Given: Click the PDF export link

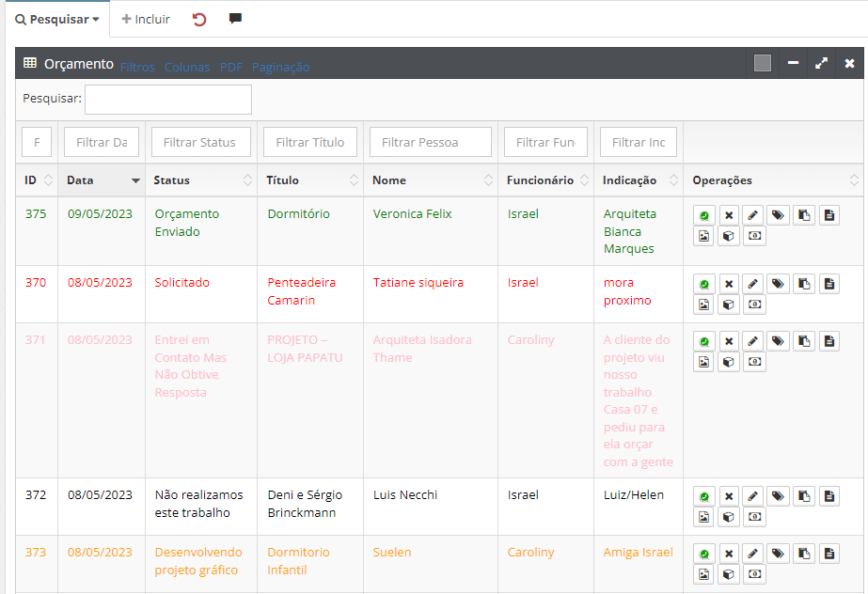Looking at the screenshot, I should coord(231,67).
